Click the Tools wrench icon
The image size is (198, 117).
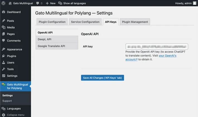4,69
